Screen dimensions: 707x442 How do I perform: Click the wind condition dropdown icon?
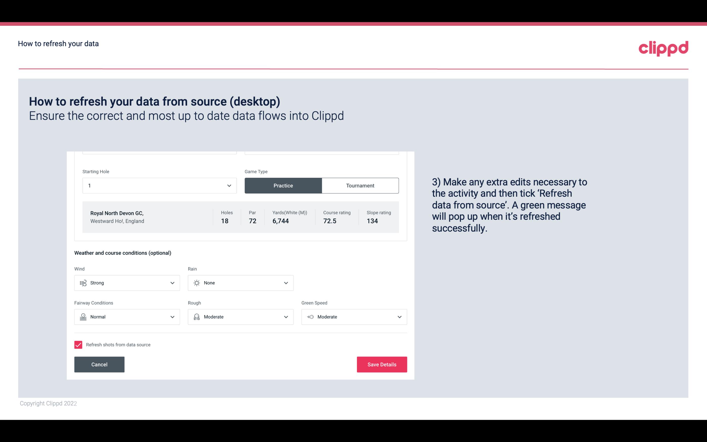(172, 283)
